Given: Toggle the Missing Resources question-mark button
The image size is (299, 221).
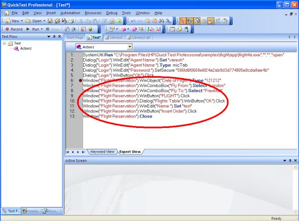Looking at the screenshot, I should 218,21.
